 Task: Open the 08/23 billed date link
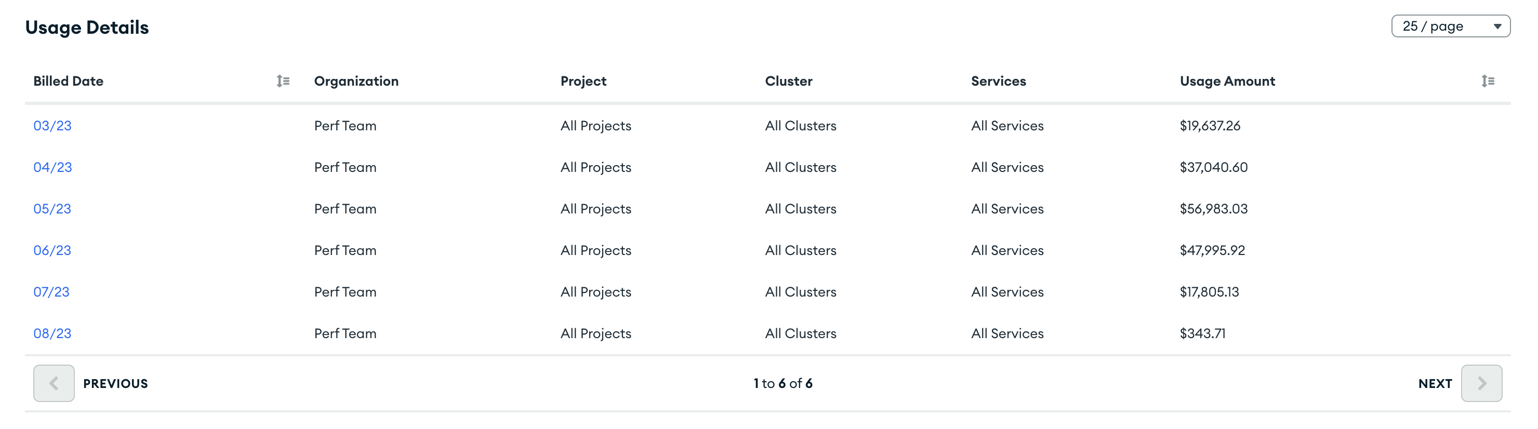[52, 333]
